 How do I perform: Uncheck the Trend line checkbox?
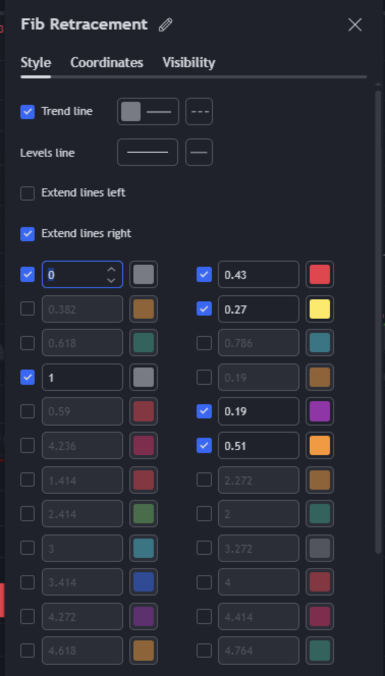[x=28, y=111]
